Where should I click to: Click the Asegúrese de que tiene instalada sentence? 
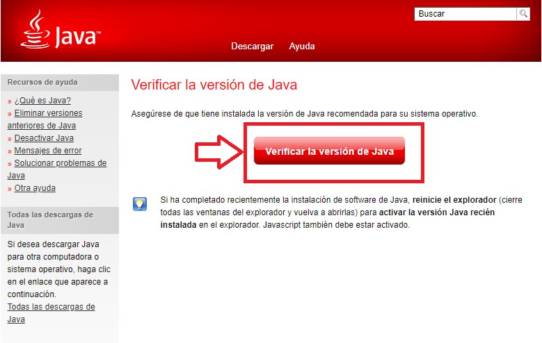305,114
